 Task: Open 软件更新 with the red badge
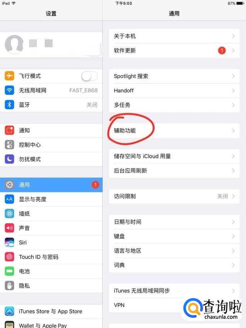pyautogui.click(x=174, y=51)
